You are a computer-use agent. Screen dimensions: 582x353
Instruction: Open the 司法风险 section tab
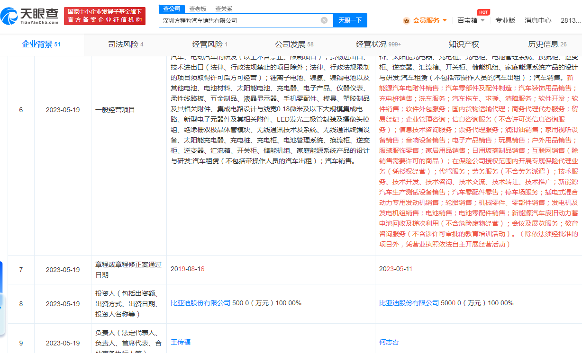pyautogui.click(x=126, y=44)
